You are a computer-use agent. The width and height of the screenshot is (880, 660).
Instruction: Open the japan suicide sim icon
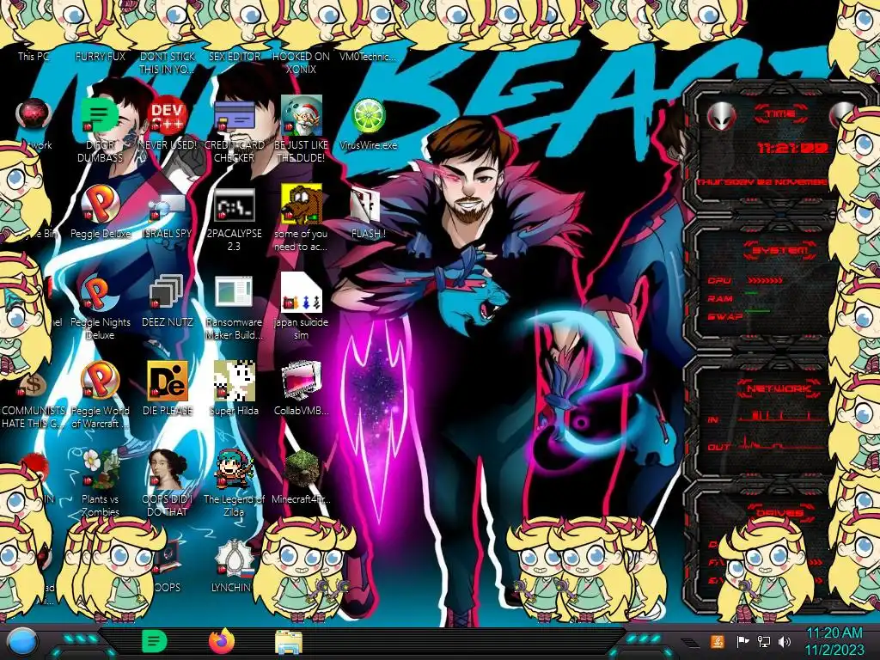click(x=301, y=292)
